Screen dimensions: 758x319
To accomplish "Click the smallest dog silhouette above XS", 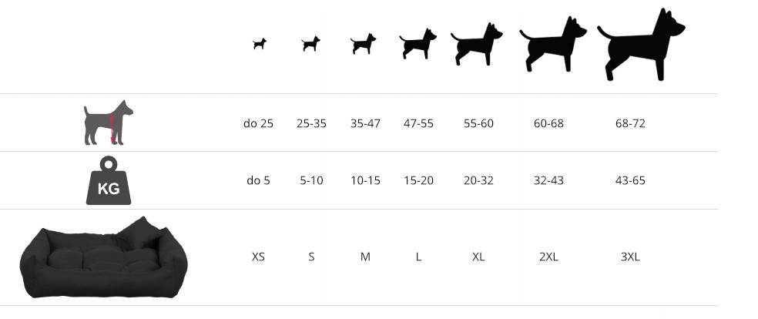I will point(260,44).
